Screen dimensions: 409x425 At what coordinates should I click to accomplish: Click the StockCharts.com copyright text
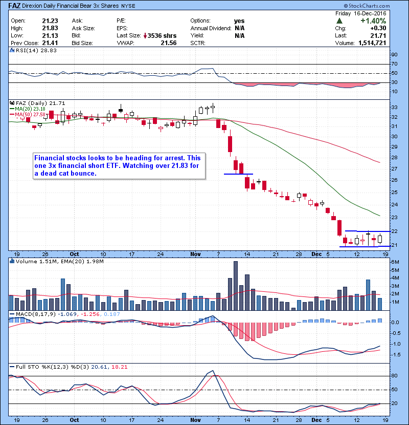pos(367,6)
